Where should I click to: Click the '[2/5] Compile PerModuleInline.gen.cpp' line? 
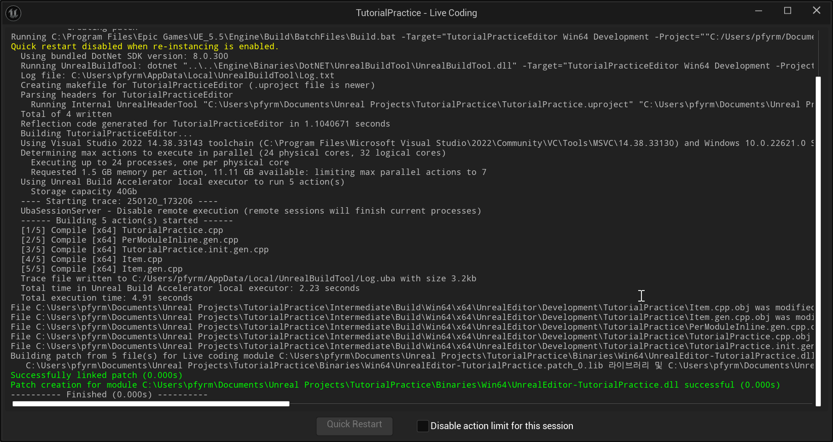tap(129, 240)
